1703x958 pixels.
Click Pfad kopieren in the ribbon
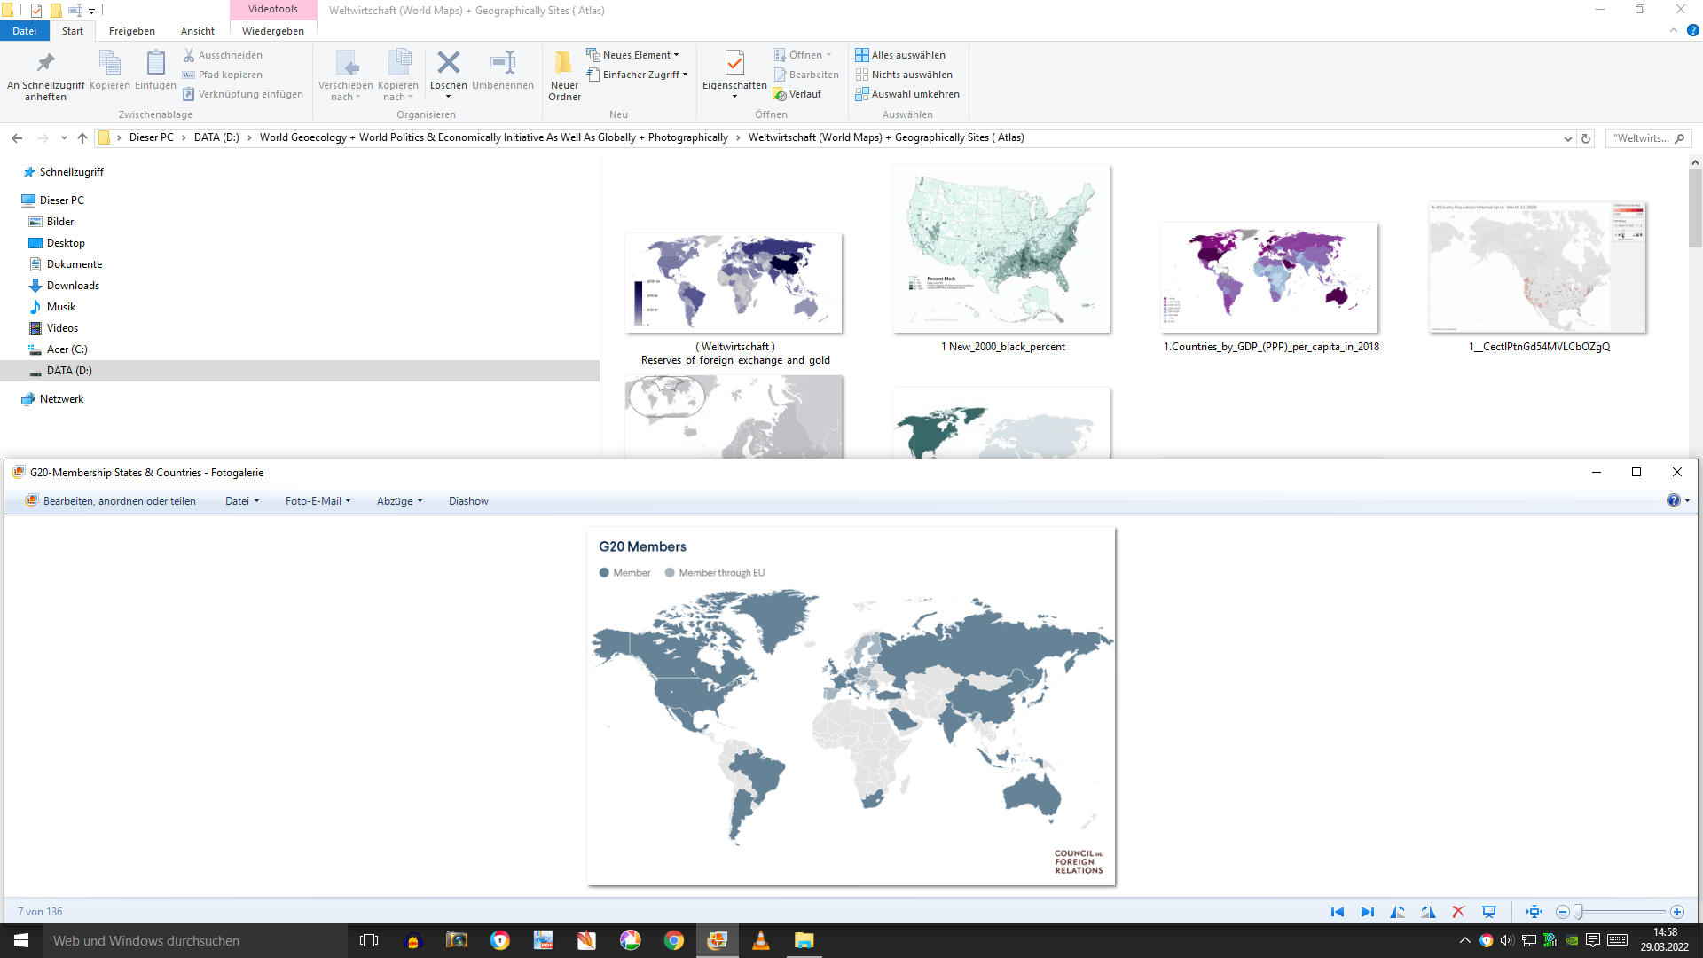tap(223, 75)
